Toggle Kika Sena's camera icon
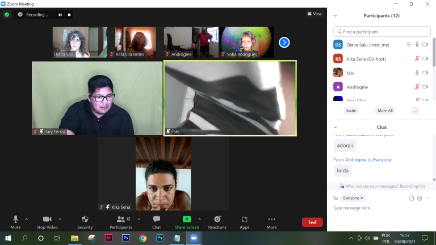The height and width of the screenshot is (245, 436). click(x=425, y=58)
